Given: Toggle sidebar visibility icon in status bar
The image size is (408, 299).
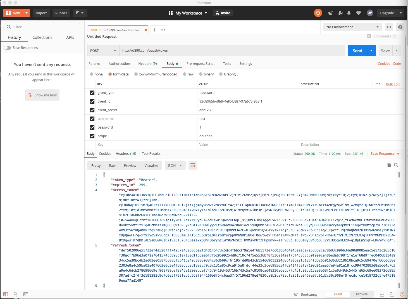Looking at the screenshot, I should pyautogui.click(x=6, y=294).
